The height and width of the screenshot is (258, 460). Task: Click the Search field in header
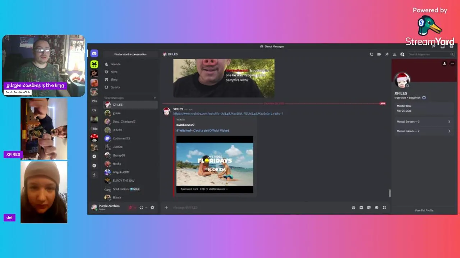(x=431, y=54)
